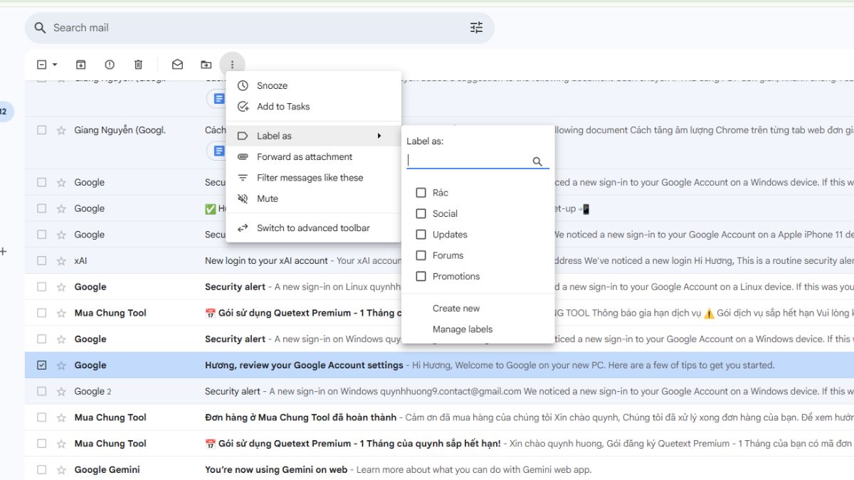Screen dimensions: 854x480
Task: Click Manage labels option
Action: pos(463,329)
